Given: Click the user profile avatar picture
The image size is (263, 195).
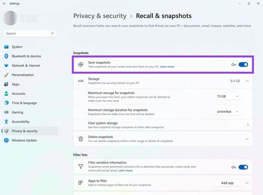Looking at the screenshot, I should [10, 18].
